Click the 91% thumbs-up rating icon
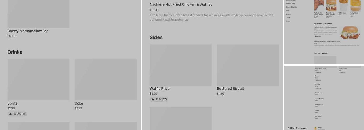 (153, 99)
